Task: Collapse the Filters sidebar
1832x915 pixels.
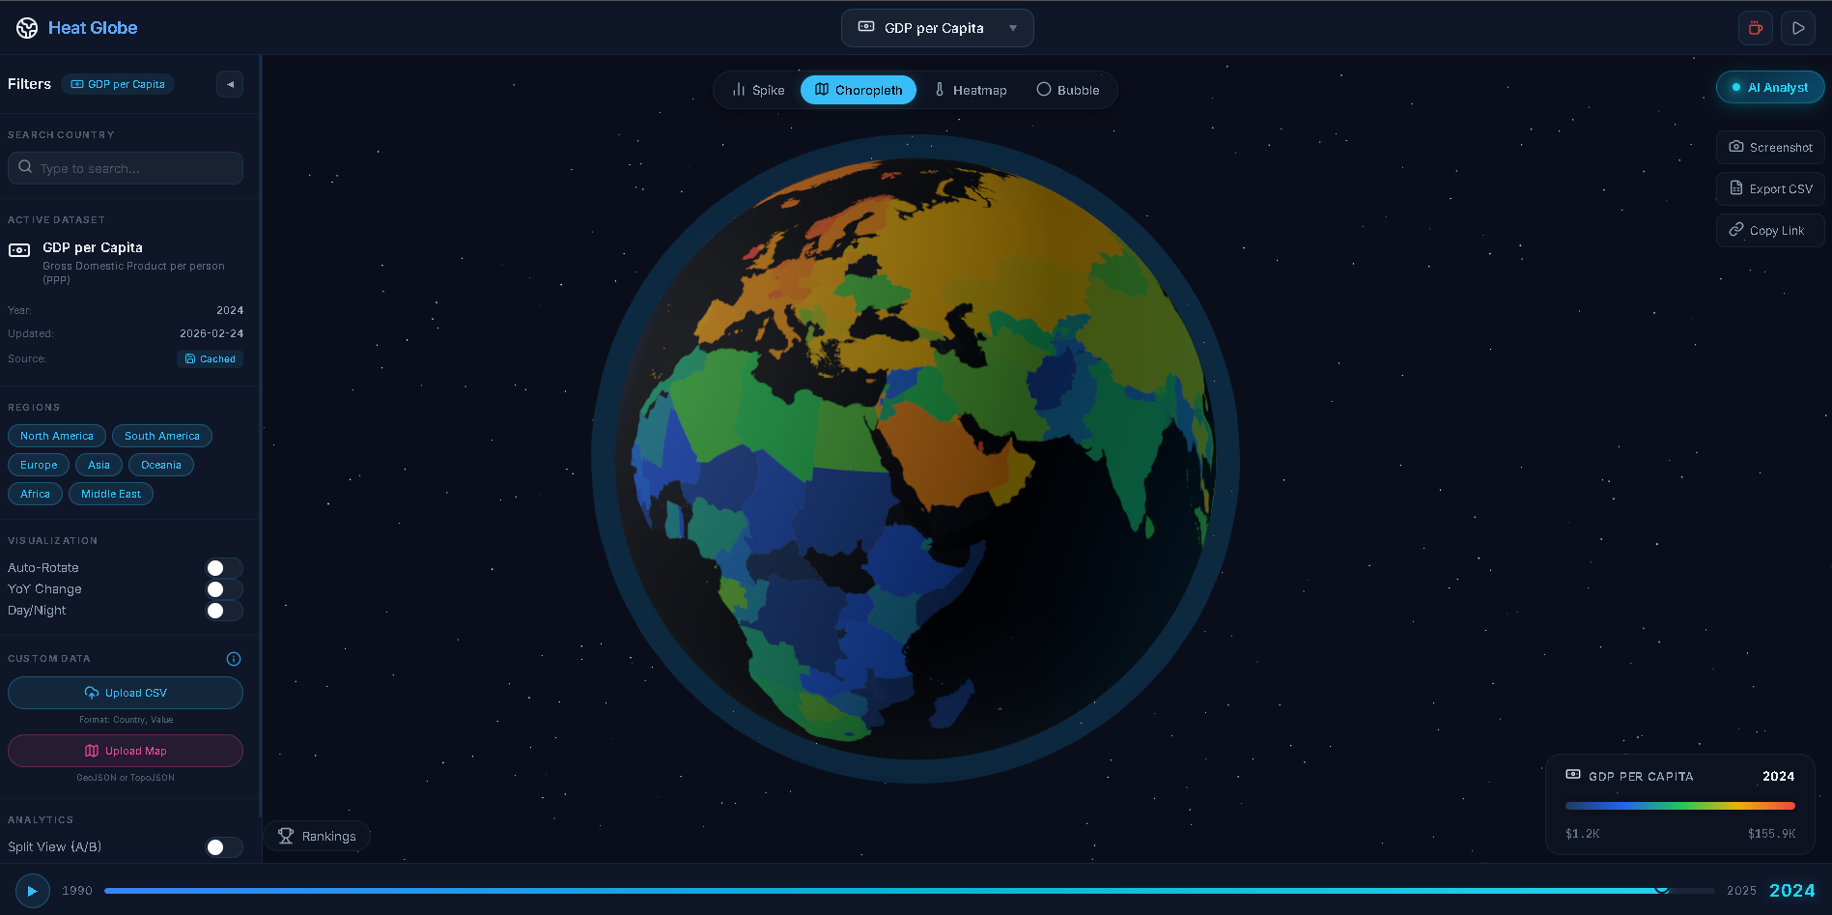Action: click(x=230, y=84)
